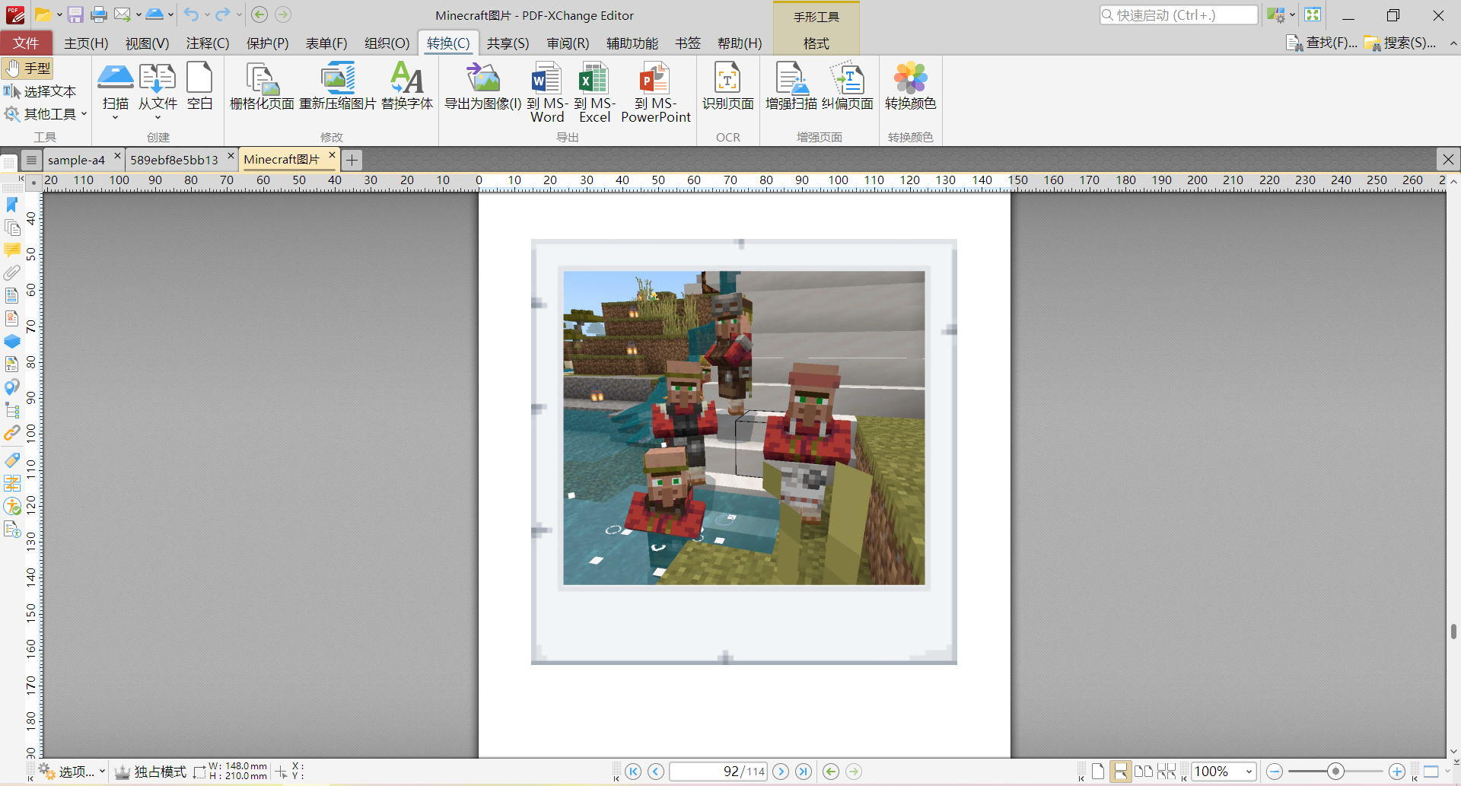Viewport: 1461px width, 786px height.
Task: Export to MS-Word
Action: [546, 92]
